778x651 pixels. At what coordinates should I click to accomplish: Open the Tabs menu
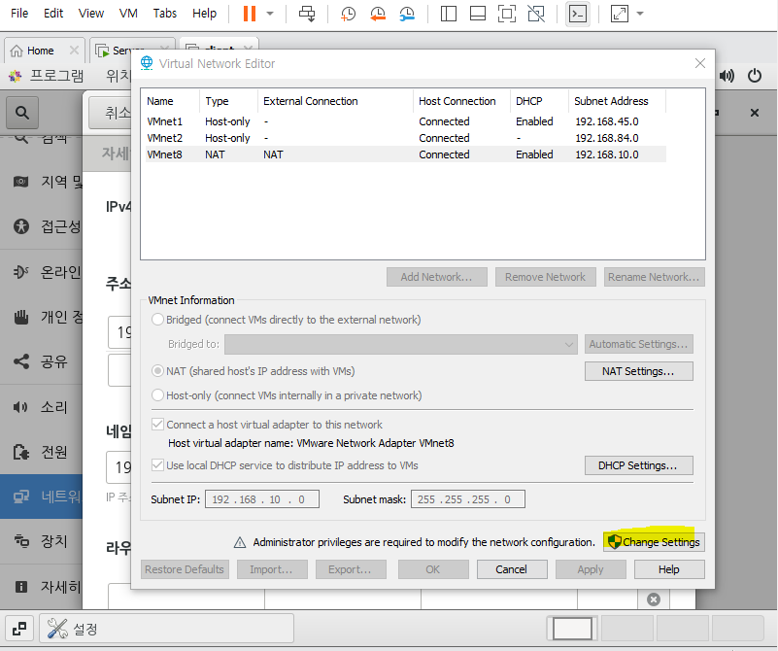[x=165, y=14]
